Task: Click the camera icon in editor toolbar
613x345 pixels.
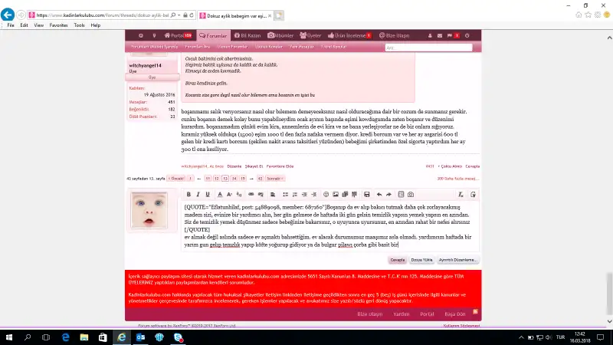Action: click(x=411, y=194)
